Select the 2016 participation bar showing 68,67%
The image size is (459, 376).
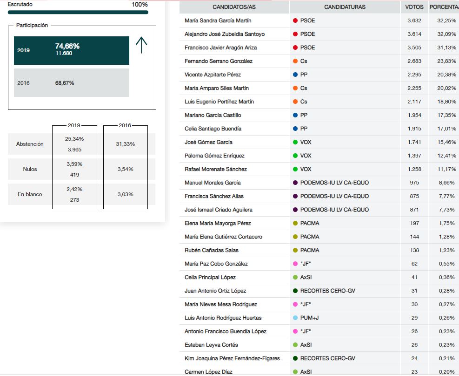coord(71,83)
